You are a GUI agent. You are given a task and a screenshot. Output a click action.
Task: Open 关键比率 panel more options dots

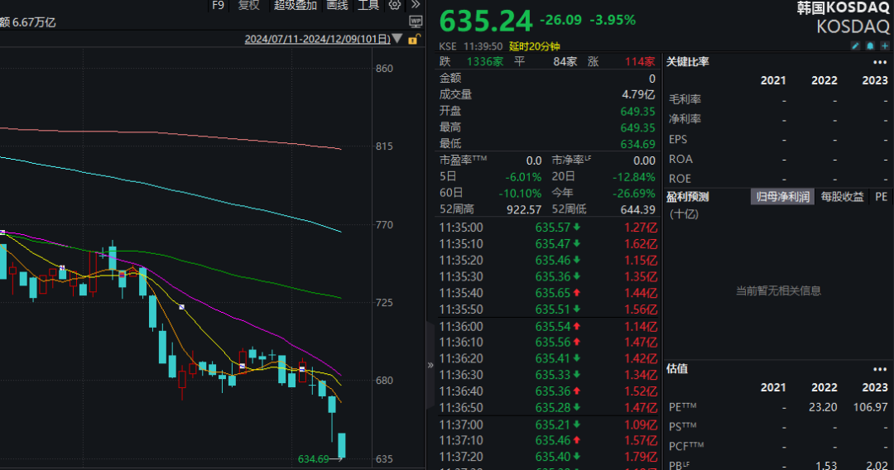coord(880,62)
